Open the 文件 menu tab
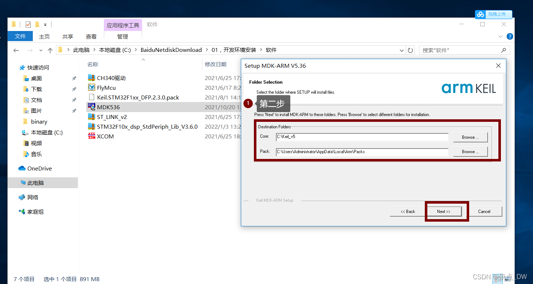The width and height of the screenshot is (533, 284). point(20,36)
